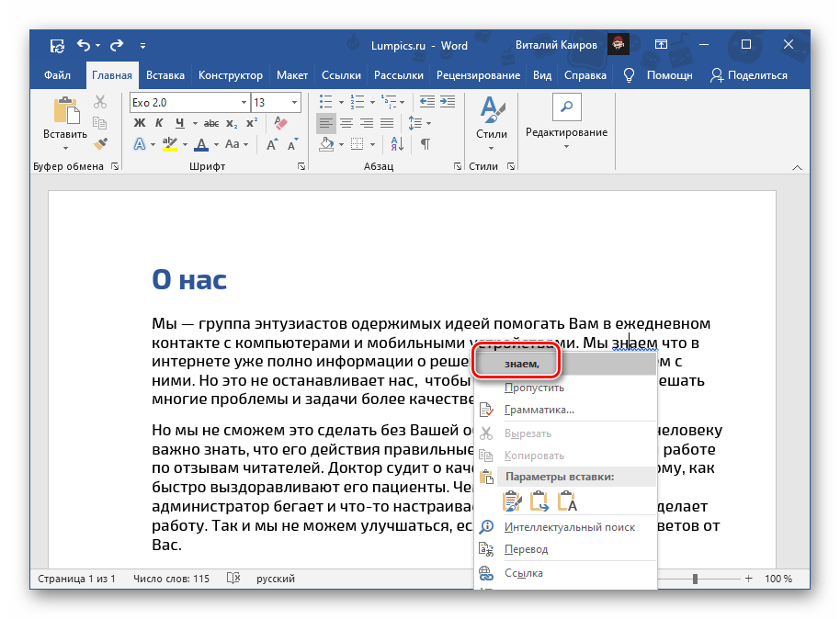Justify paragraph text
Screen dimensions: 840x619
387,124
